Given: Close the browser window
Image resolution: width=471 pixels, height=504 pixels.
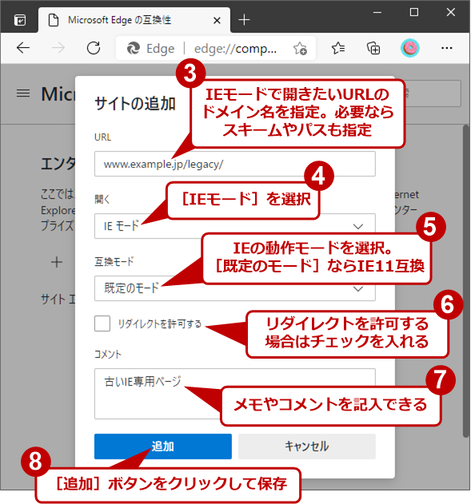Looking at the screenshot, I should (451, 12).
